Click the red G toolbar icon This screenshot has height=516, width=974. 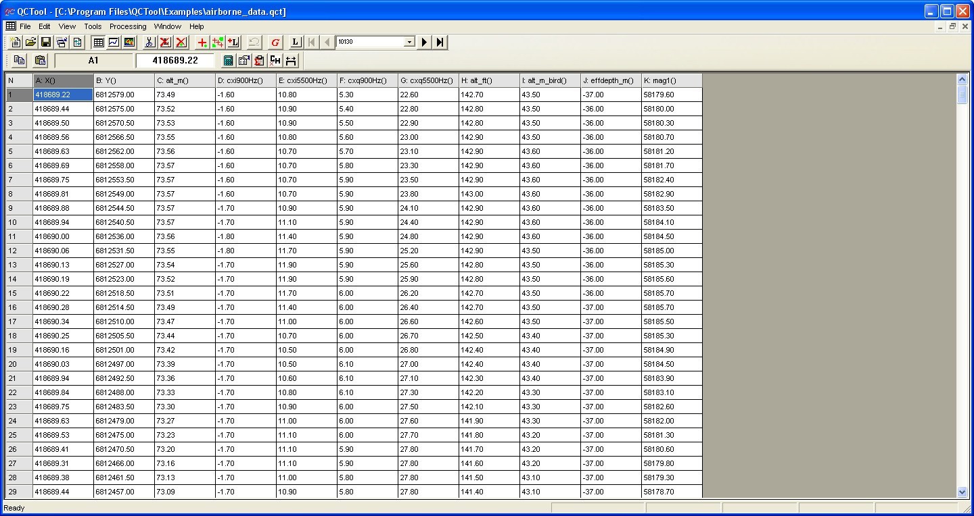tap(275, 42)
